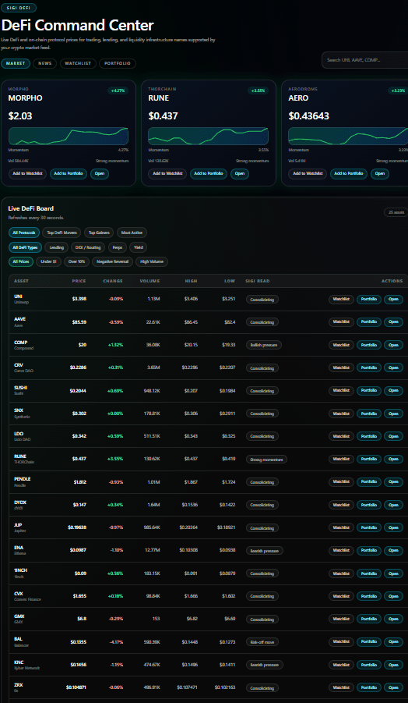Select the Top DeFi Movers filter

point(63,233)
